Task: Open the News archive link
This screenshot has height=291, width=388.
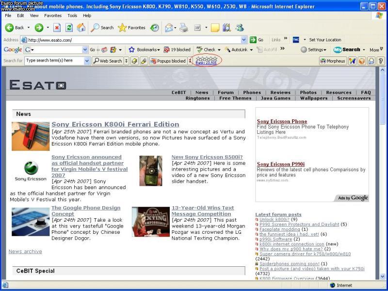Action: pos(25,251)
